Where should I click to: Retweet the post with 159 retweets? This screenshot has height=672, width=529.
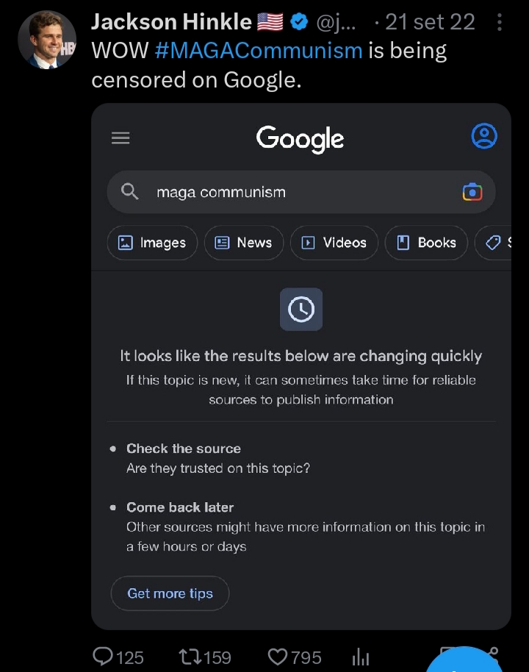point(190,657)
